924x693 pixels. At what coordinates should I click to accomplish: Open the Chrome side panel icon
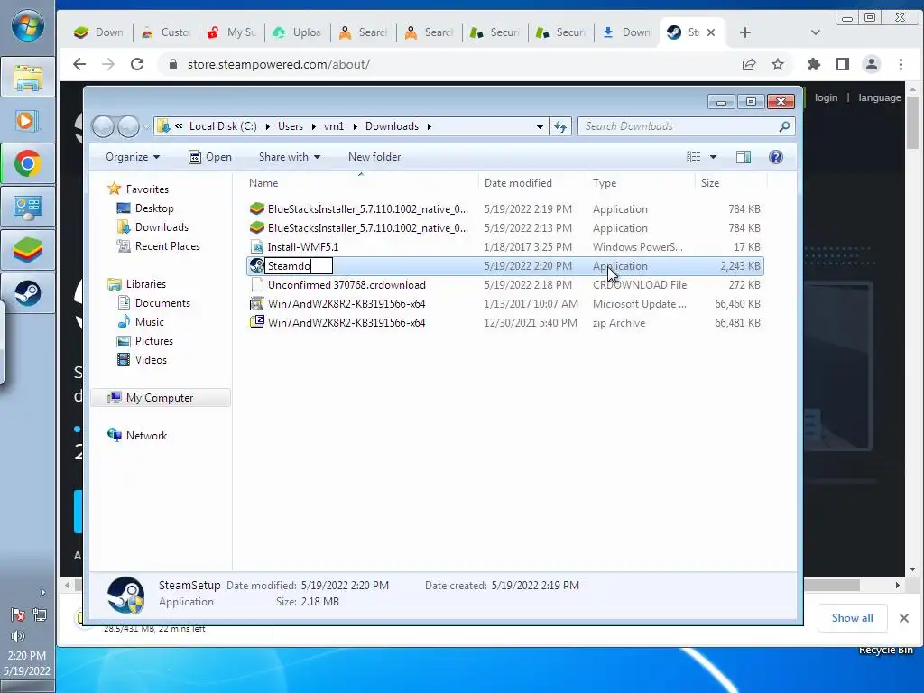pyautogui.click(x=843, y=64)
